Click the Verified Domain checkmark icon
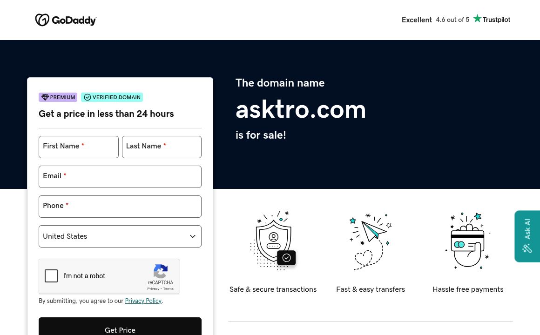The image size is (540, 335). [88, 97]
